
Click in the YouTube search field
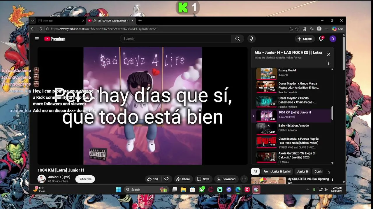(175, 39)
